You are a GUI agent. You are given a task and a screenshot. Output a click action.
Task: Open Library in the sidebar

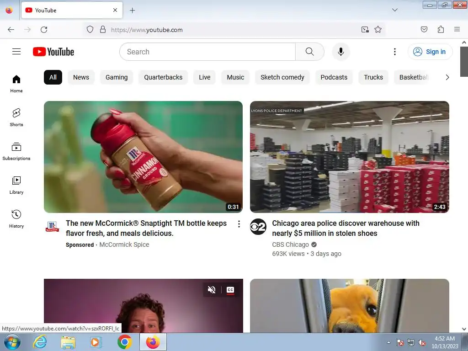pos(16,186)
